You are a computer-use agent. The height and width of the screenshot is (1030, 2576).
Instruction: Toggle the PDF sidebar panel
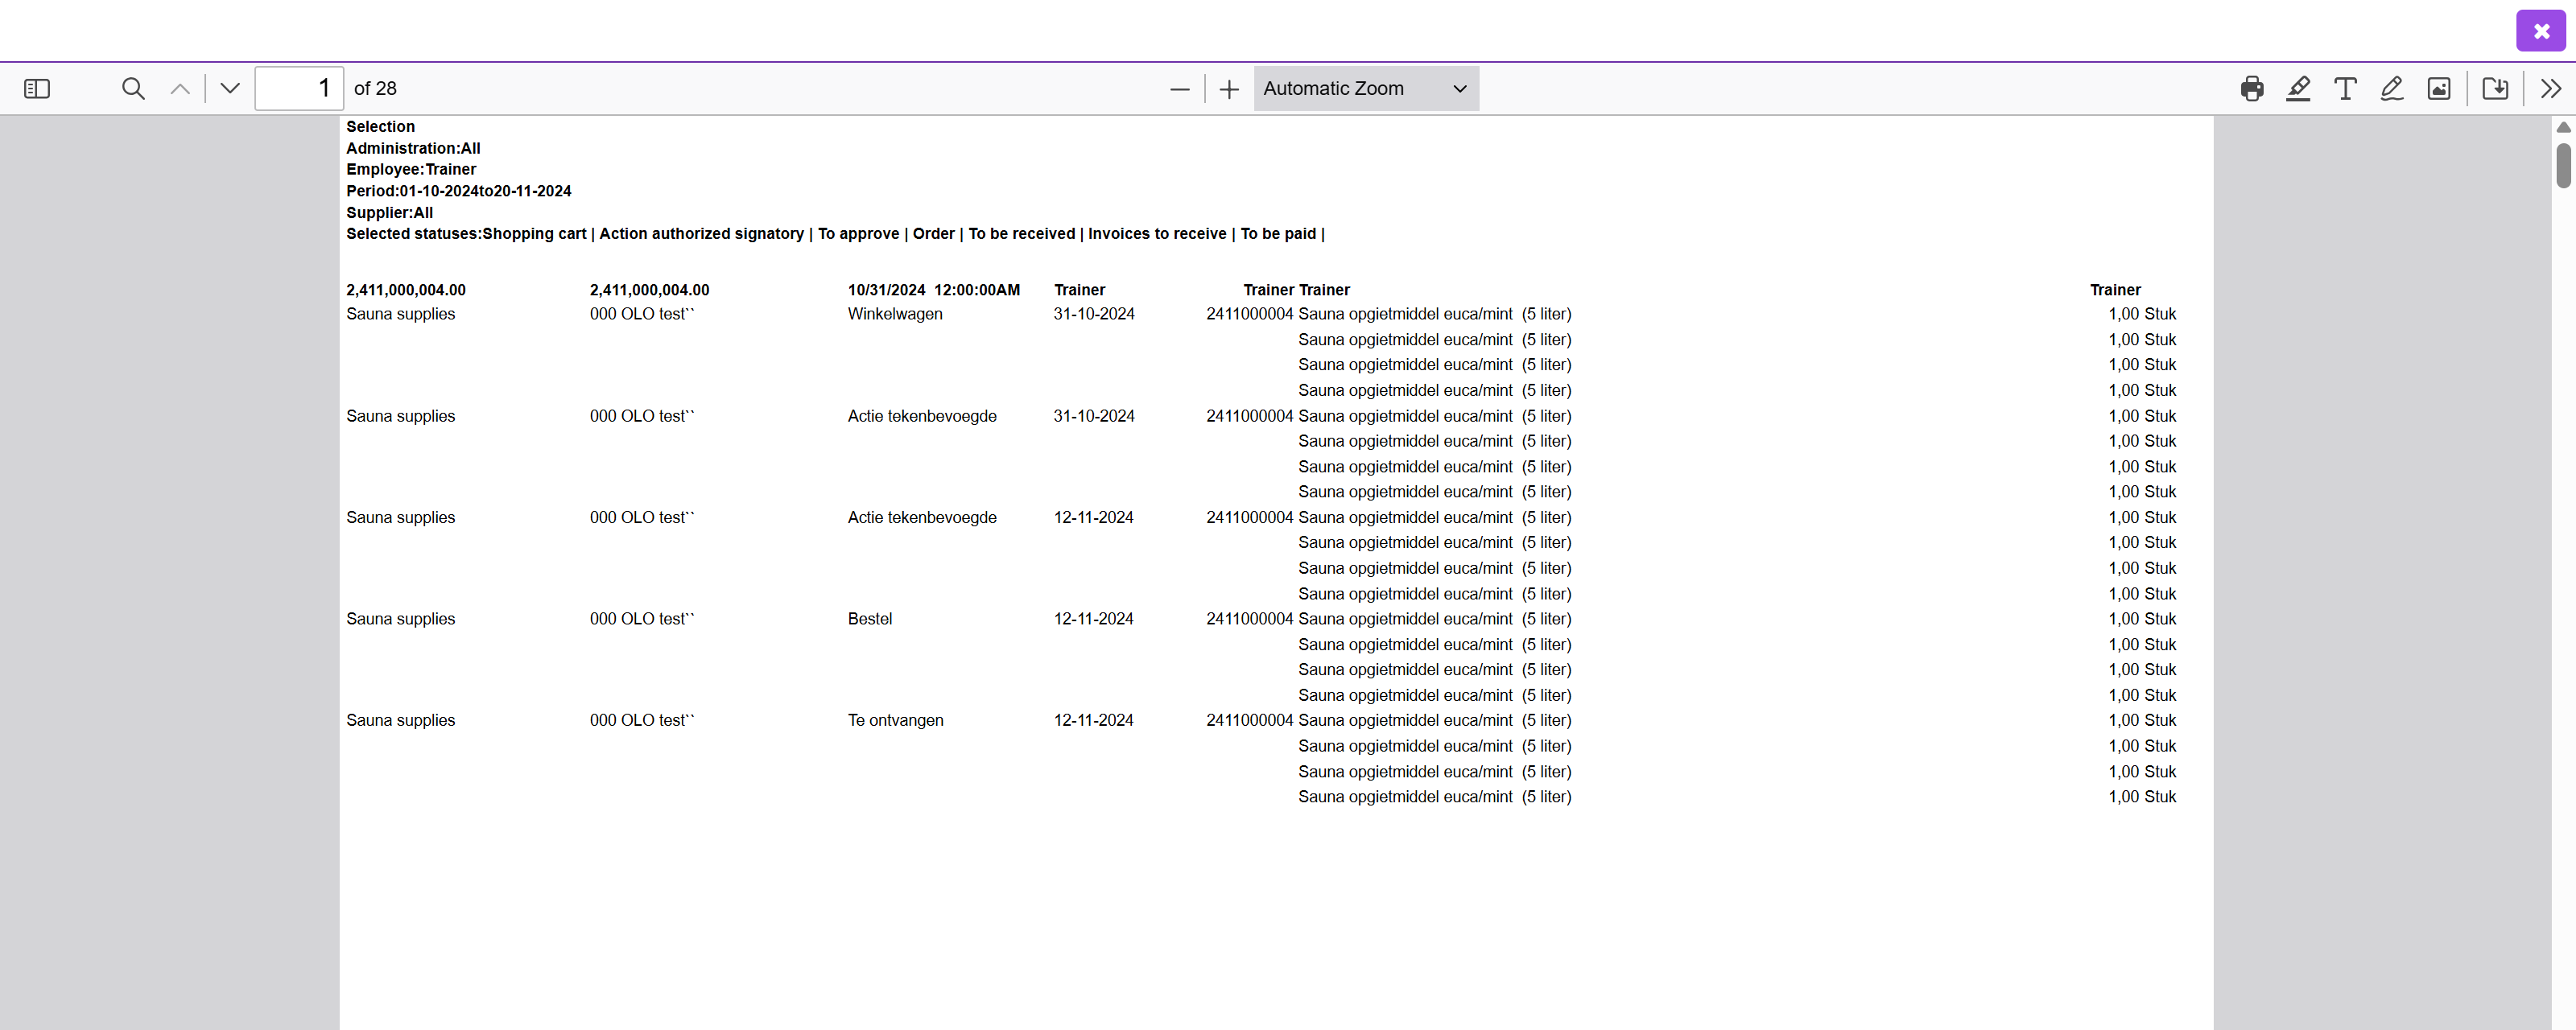point(37,89)
